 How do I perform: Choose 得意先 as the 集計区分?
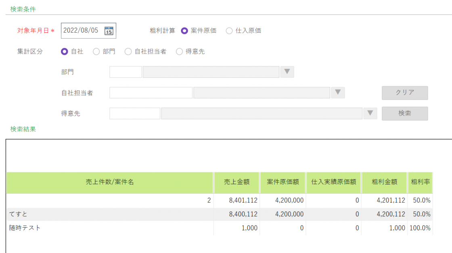coord(179,51)
